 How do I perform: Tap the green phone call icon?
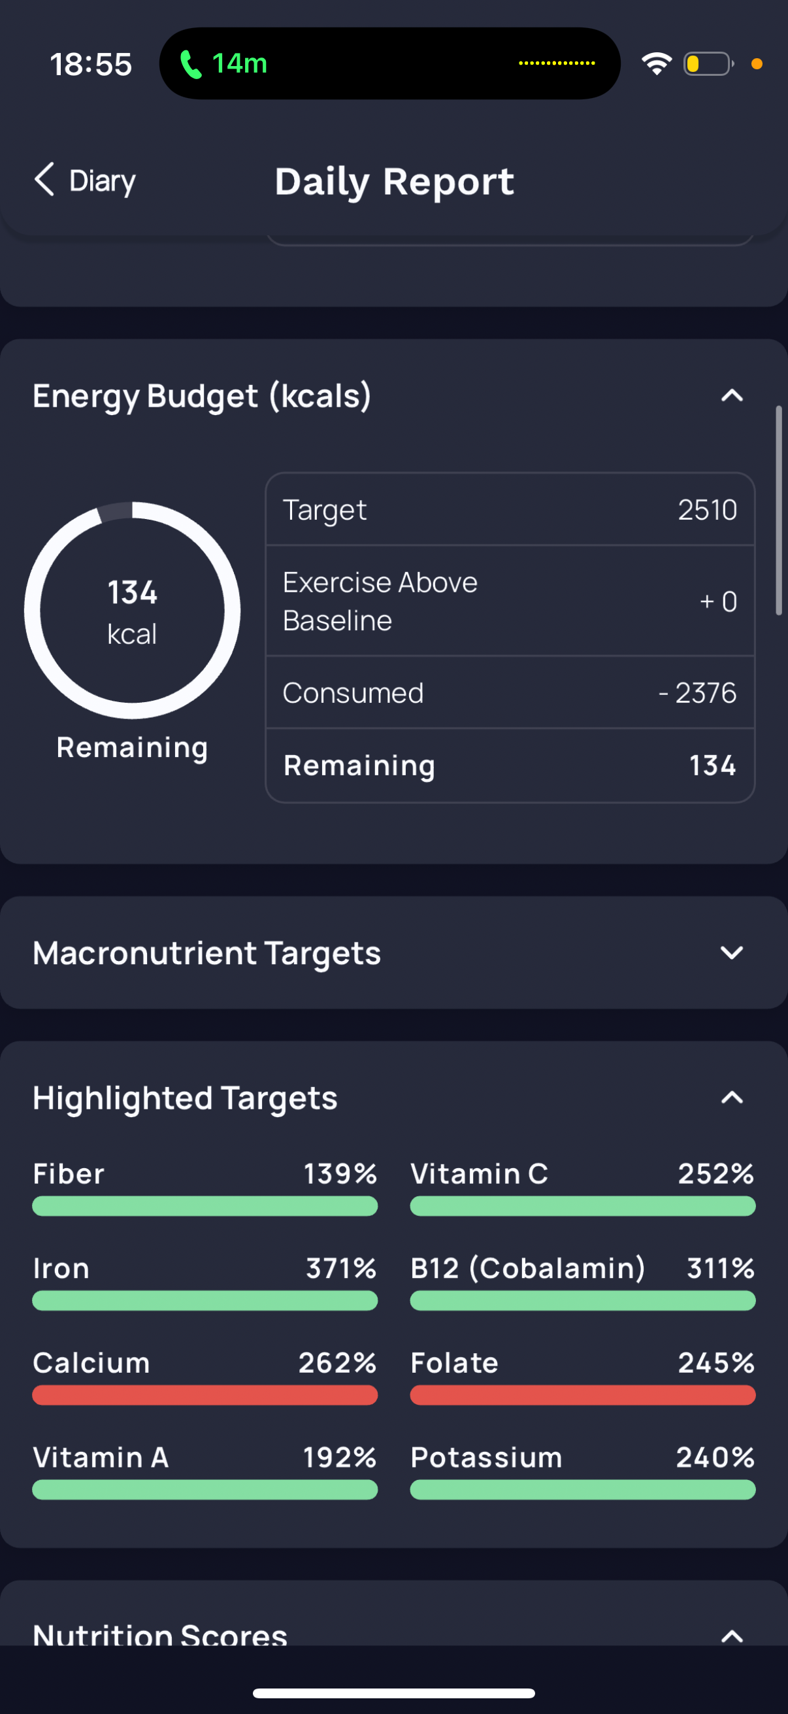pos(191,64)
